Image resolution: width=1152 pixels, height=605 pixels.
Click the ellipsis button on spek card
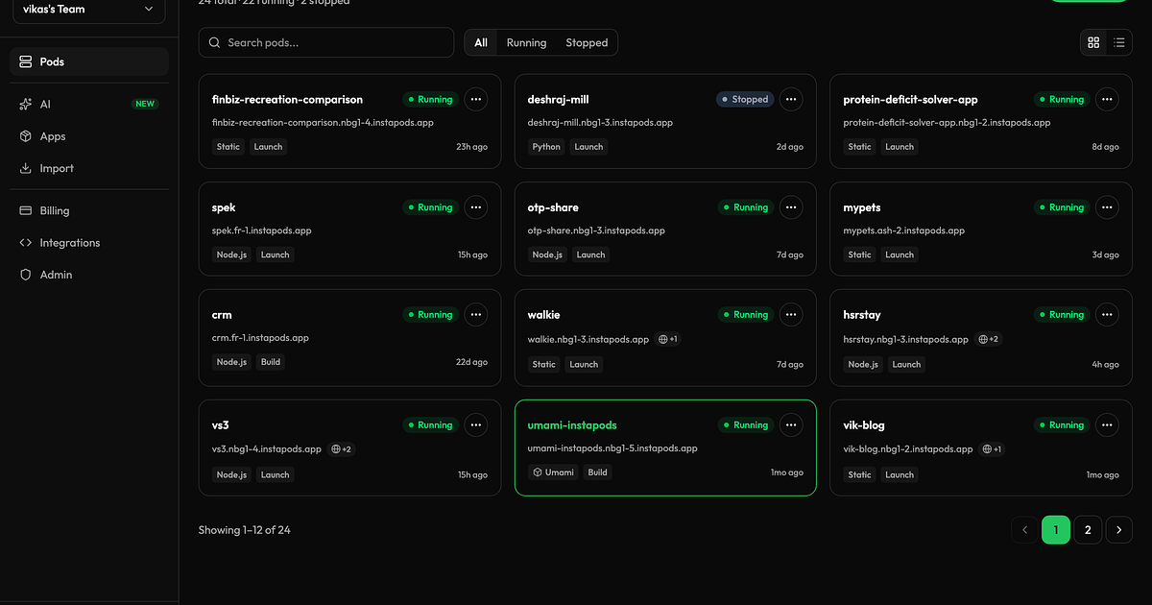coord(475,207)
